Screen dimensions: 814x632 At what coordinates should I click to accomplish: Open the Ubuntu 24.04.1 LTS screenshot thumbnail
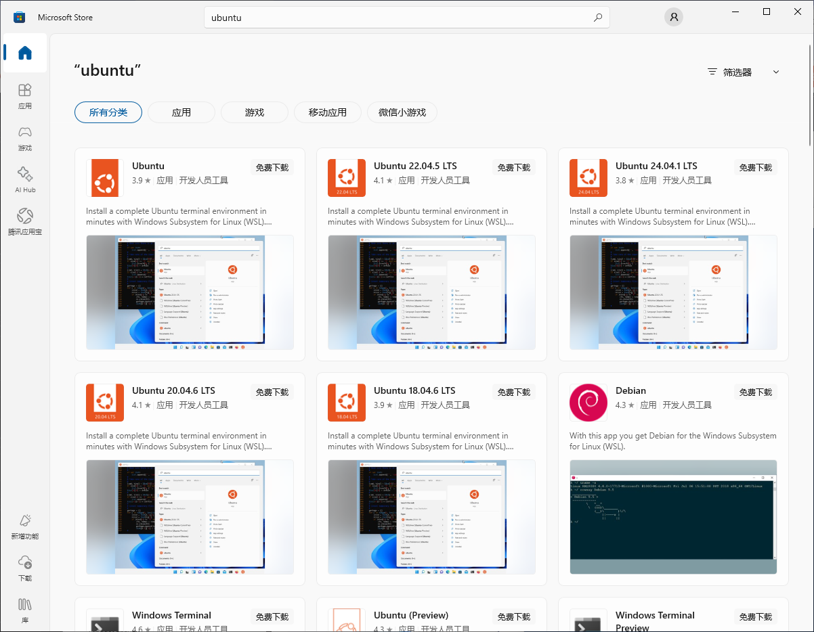coord(674,292)
